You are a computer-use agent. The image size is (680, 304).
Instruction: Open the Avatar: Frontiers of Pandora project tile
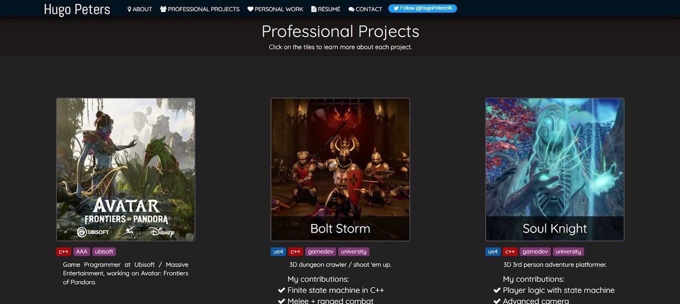pos(125,168)
